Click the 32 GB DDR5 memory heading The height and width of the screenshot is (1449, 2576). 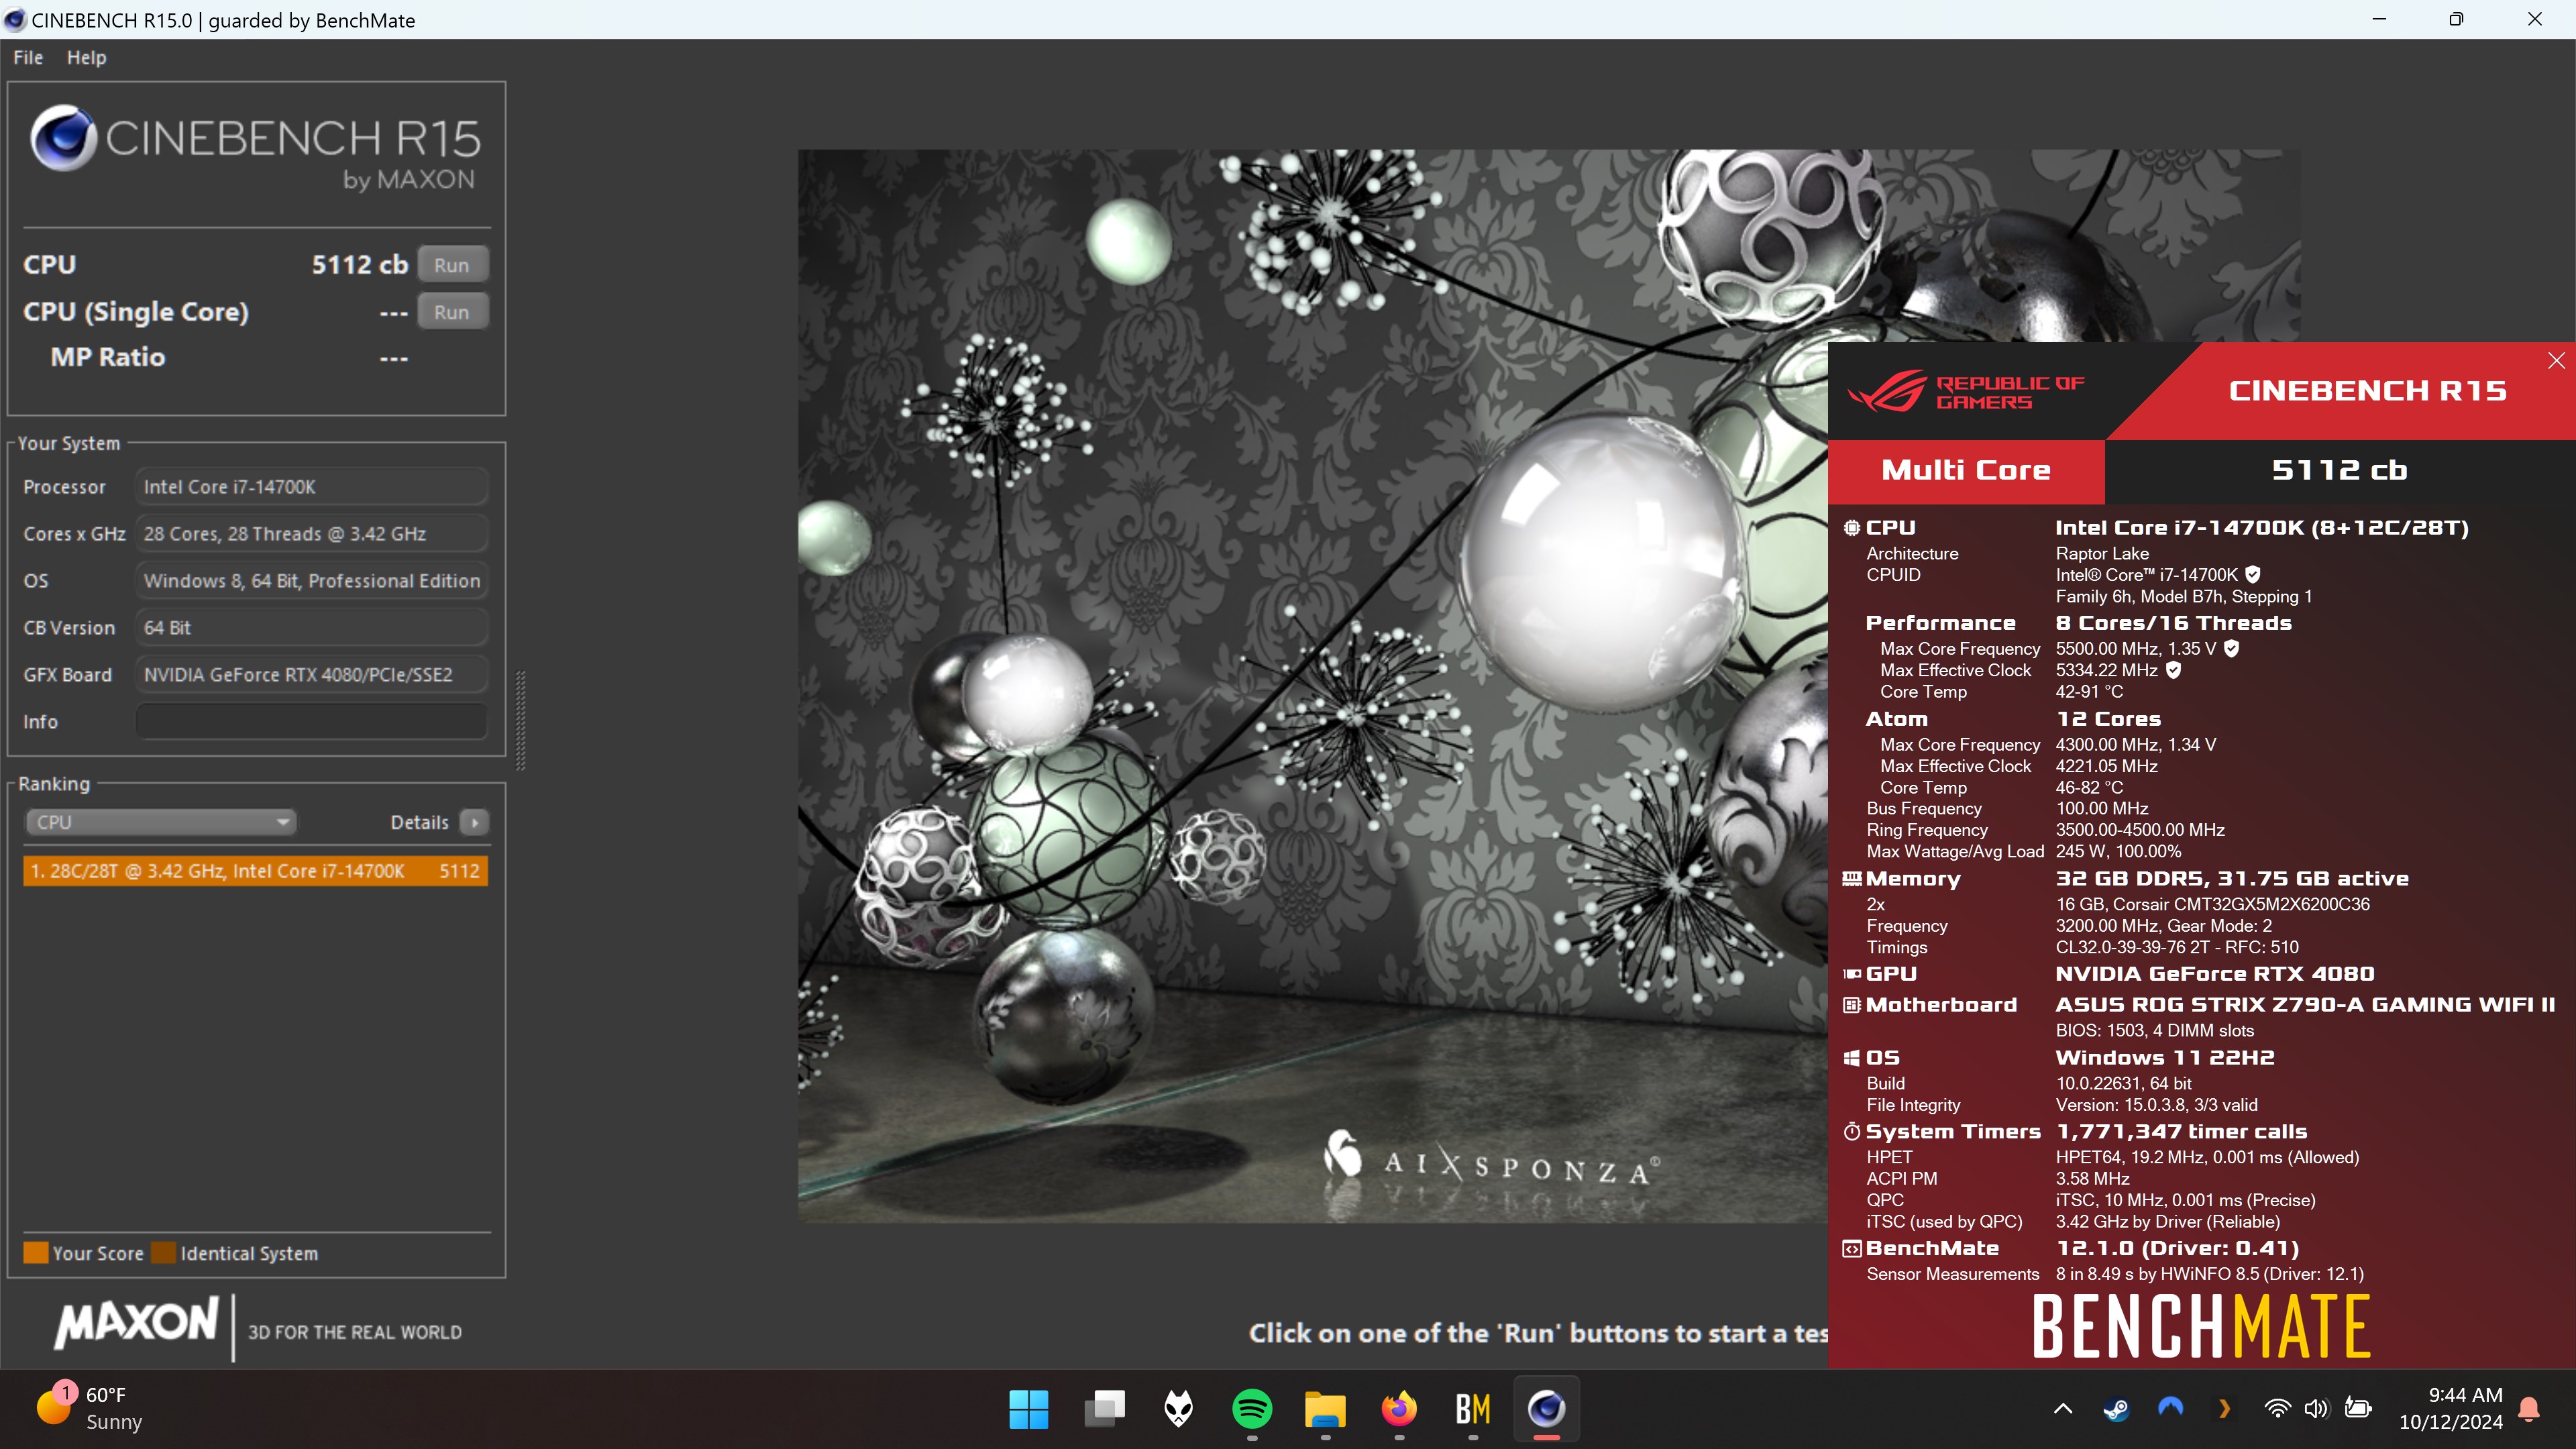[2232, 879]
